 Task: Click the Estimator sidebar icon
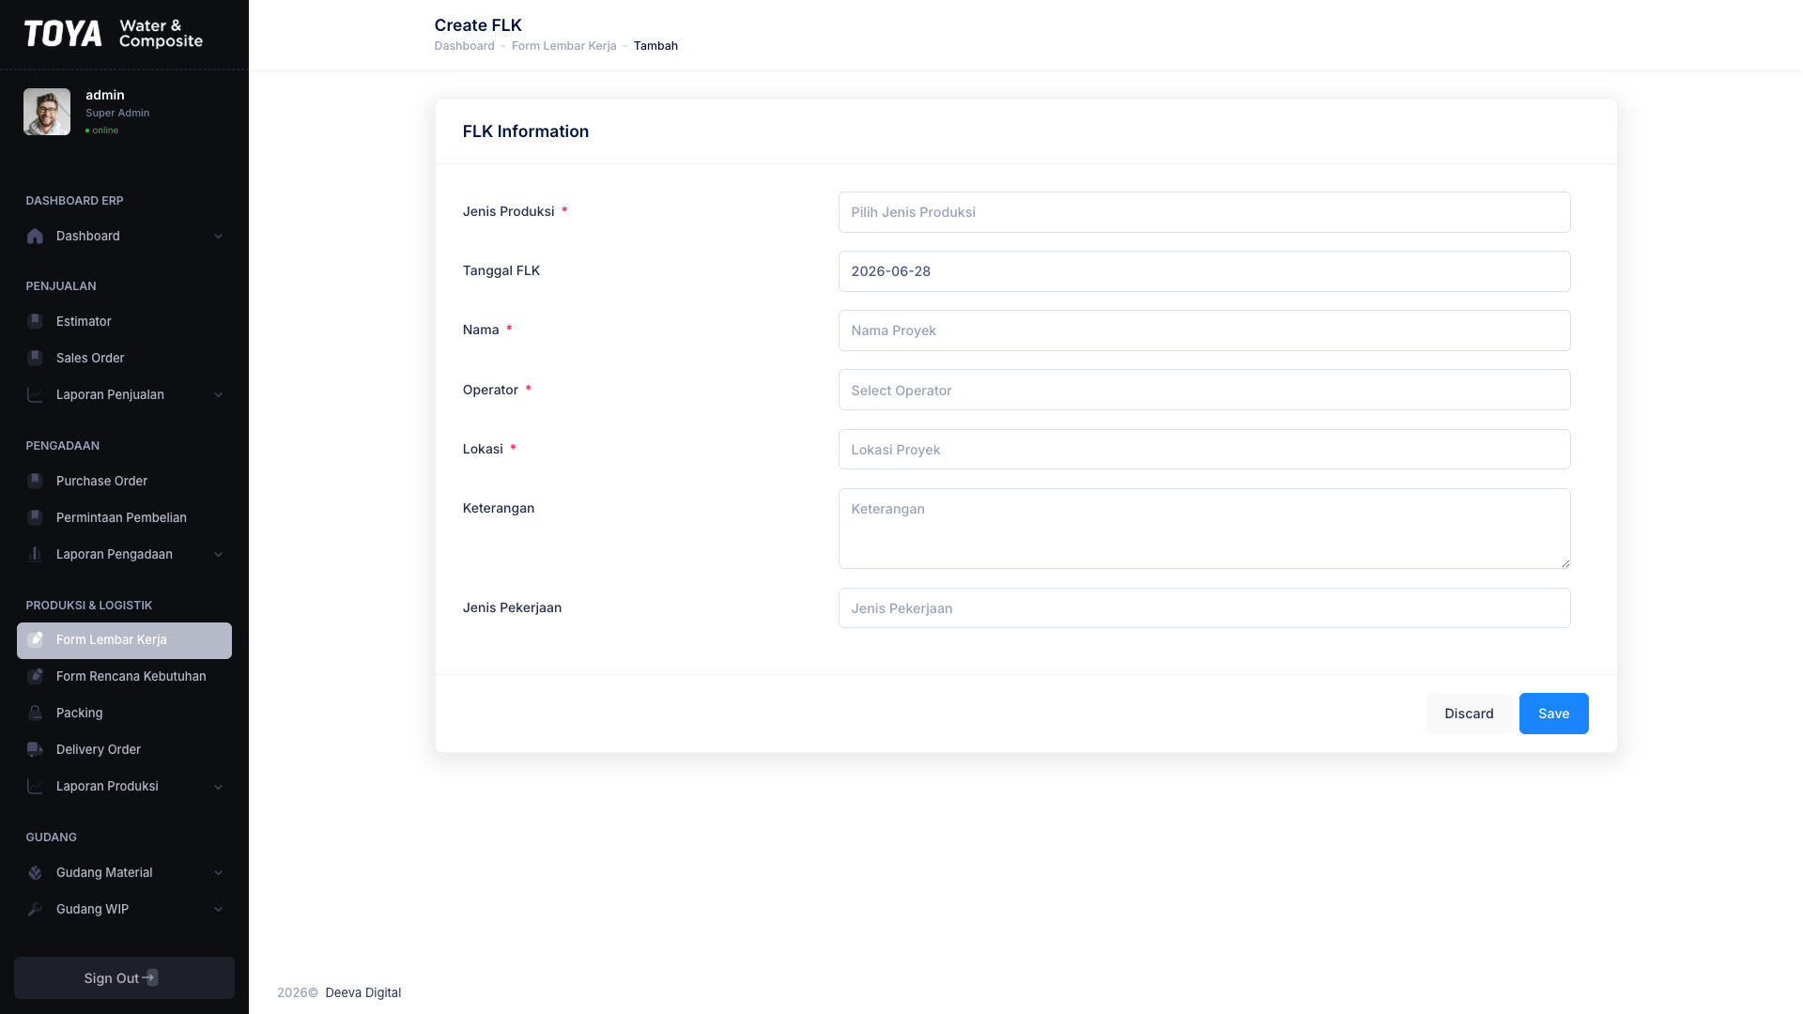[x=35, y=321]
